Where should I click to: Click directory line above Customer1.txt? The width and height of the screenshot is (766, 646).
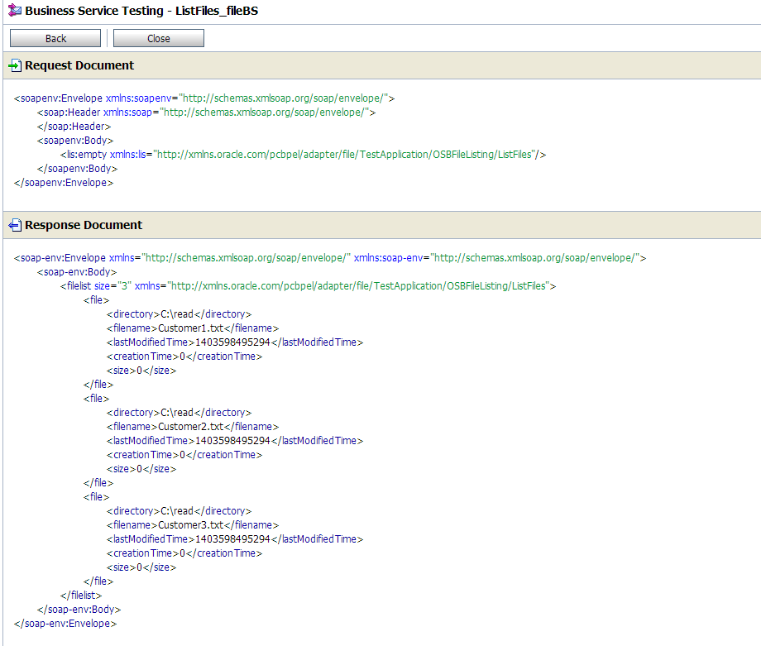[x=179, y=314]
